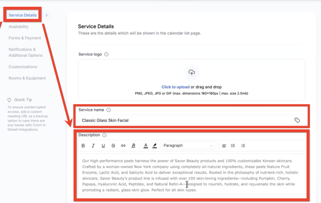Open the Paragraph style dropdown
321x203 pixels.
(x=188, y=146)
